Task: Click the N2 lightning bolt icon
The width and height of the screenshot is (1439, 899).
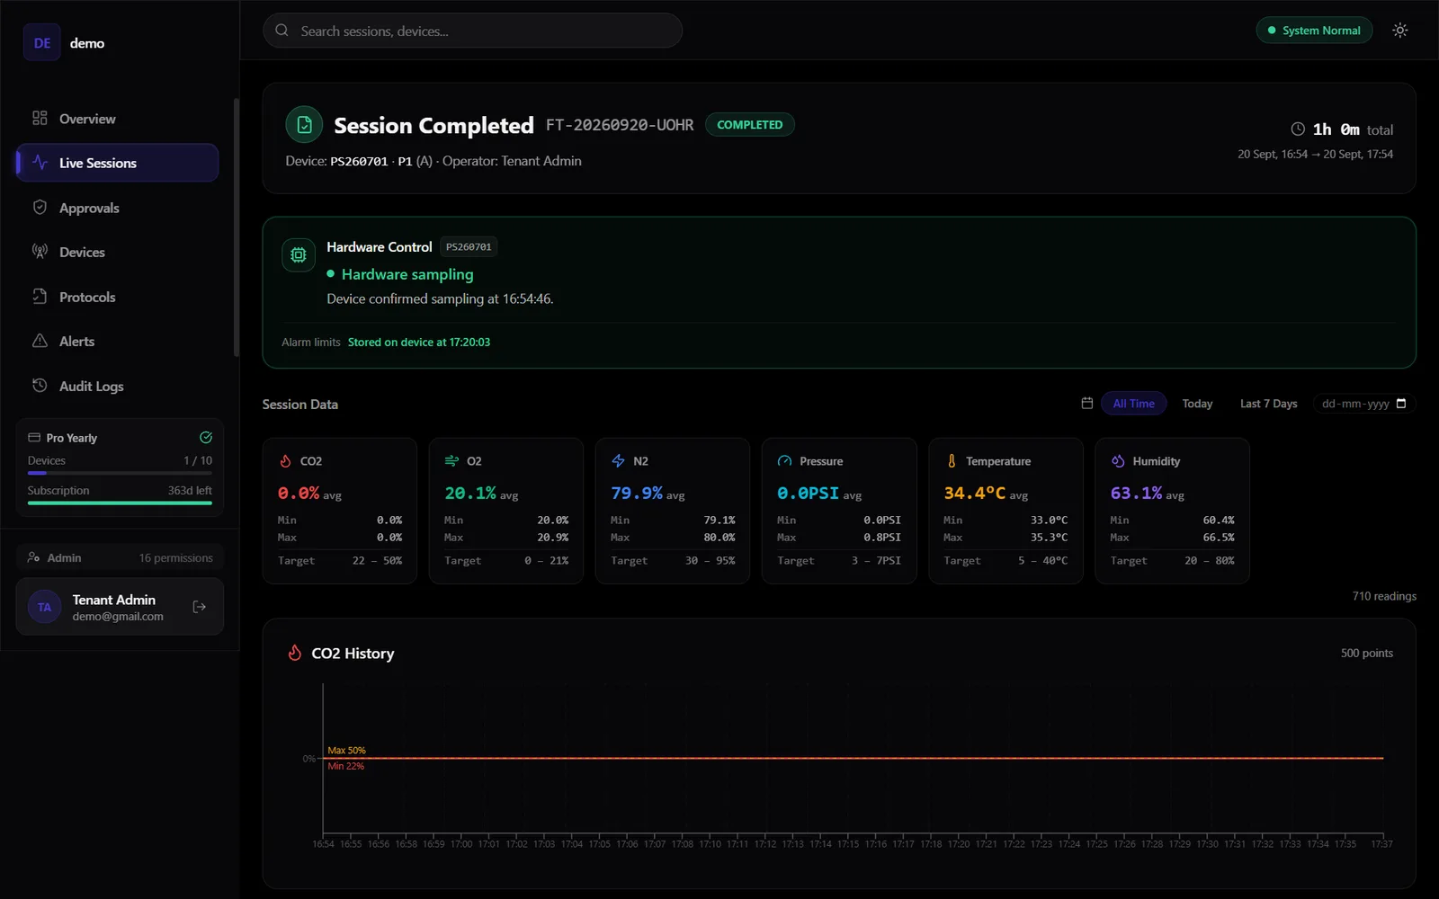Action: [618, 461]
